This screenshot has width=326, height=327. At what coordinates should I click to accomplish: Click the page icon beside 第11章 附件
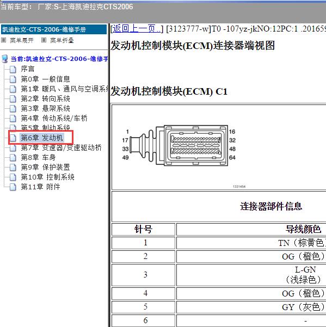(x=13, y=187)
